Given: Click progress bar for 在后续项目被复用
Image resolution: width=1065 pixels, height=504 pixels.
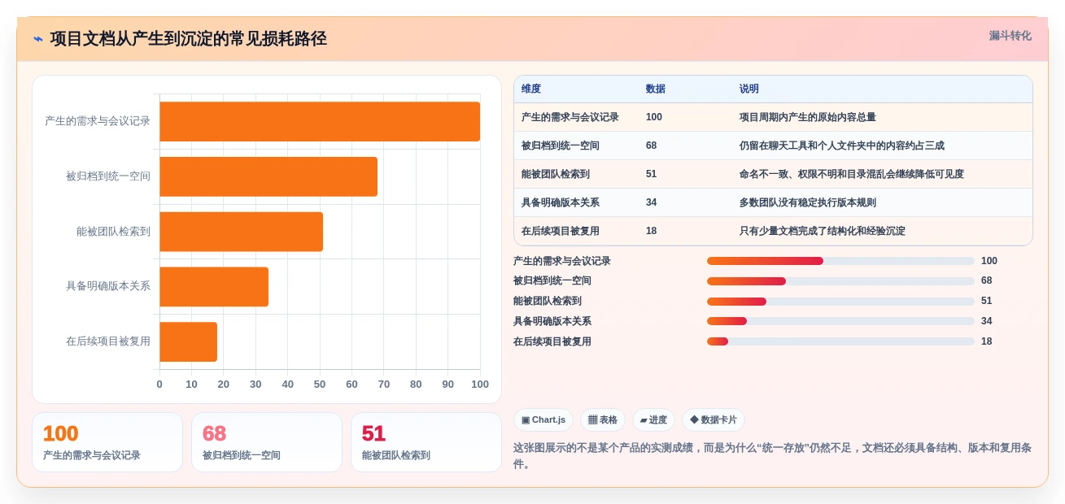Looking at the screenshot, I should click(840, 341).
